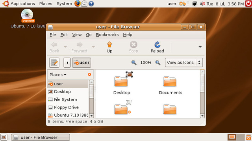The height and width of the screenshot is (141, 252).
Task: Select user in Places sidebar
Action: 68,84
